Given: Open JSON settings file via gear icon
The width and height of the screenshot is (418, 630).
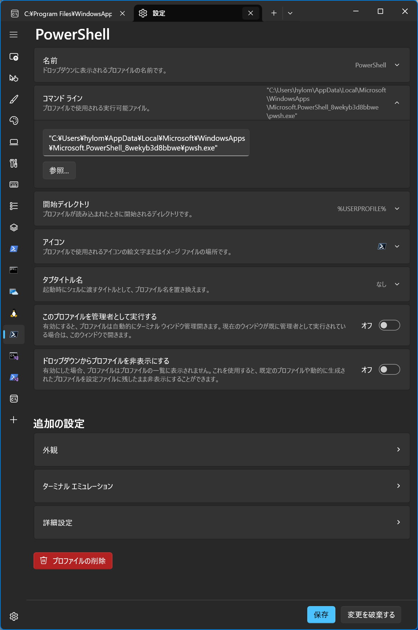Looking at the screenshot, I should click(14, 616).
